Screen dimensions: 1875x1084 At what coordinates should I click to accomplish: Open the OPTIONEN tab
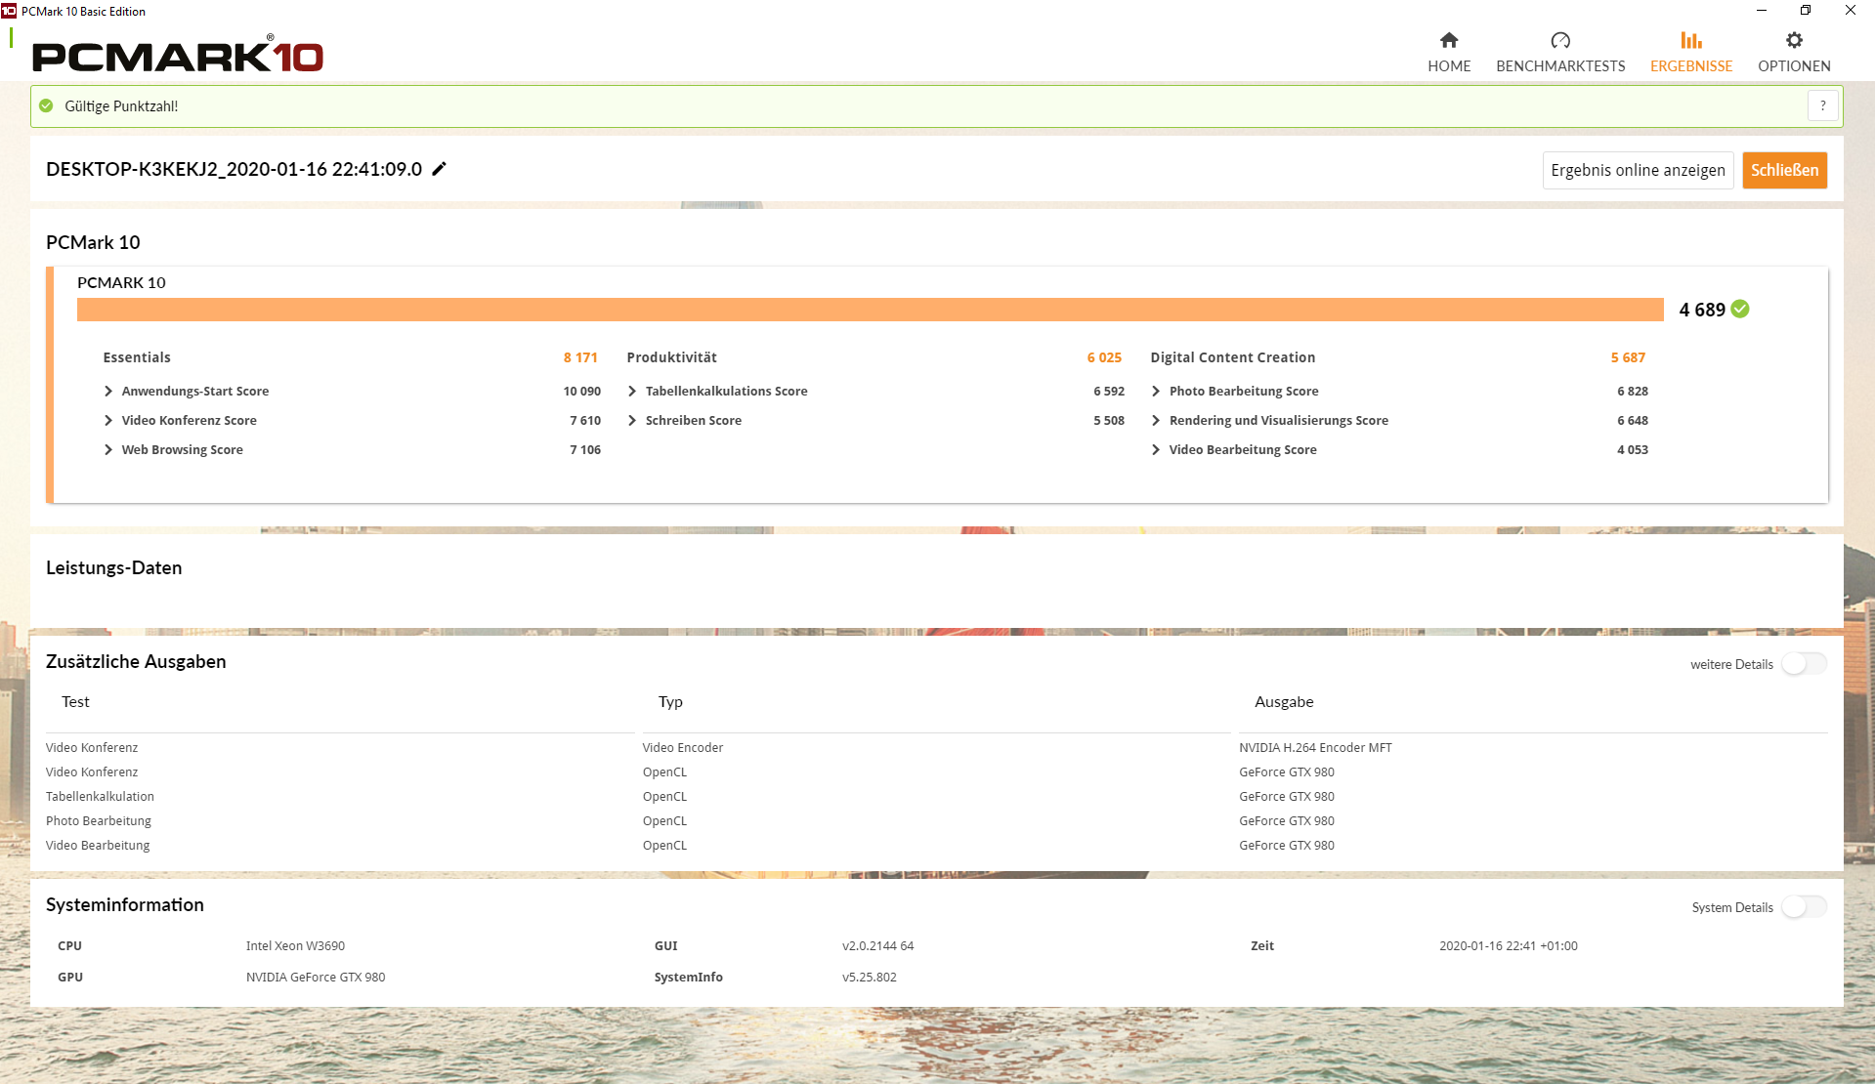[1794, 53]
